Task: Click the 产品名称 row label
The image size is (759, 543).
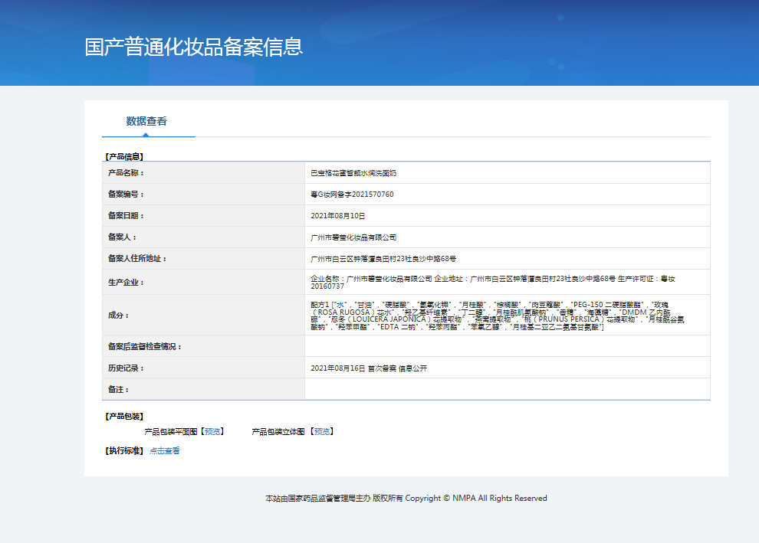Action: (126, 172)
